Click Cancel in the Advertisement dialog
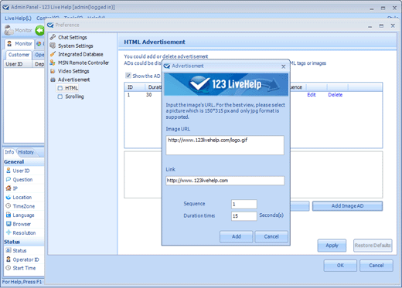The width and height of the screenshot is (402, 288). click(x=271, y=236)
